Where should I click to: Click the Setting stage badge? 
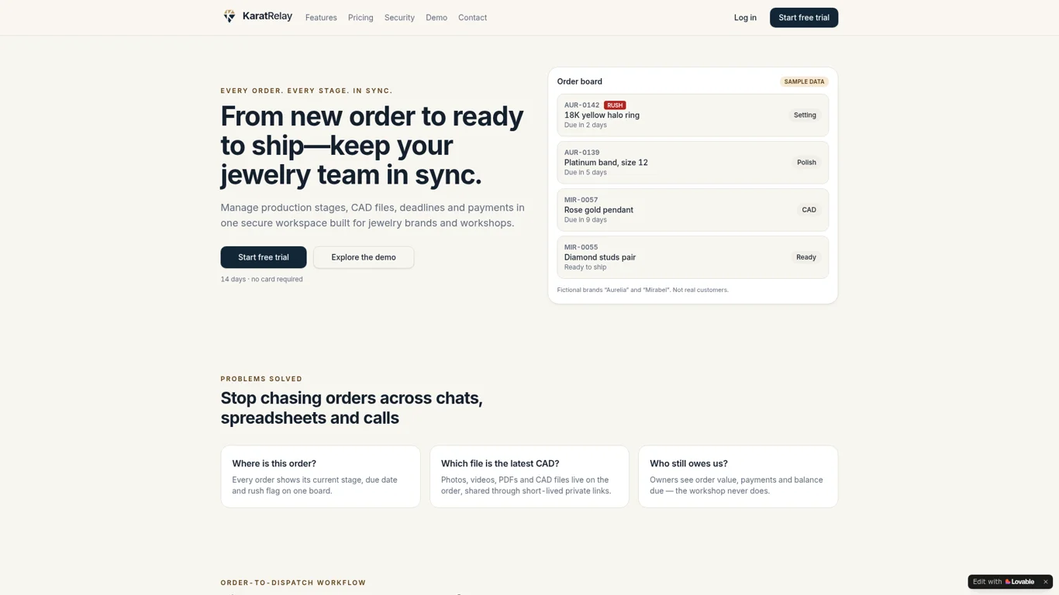[805, 115]
